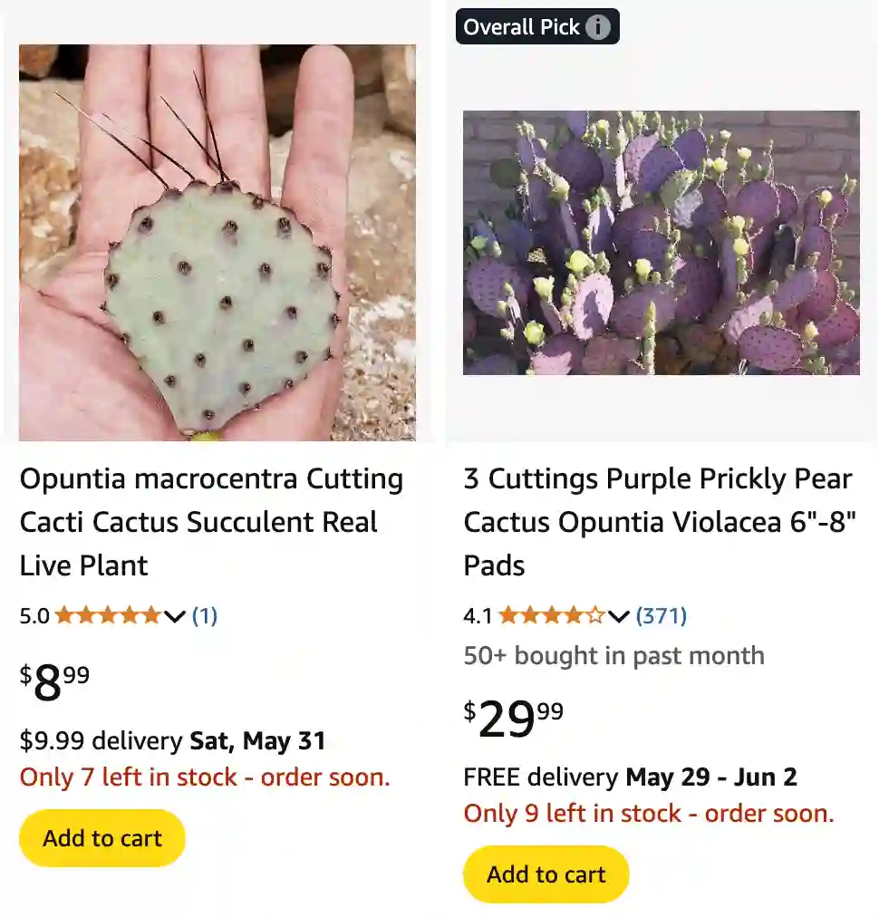The height and width of the screenshot is (917, 879).
Task: Click the 4.1 rating value text
Action: [478, 615]
